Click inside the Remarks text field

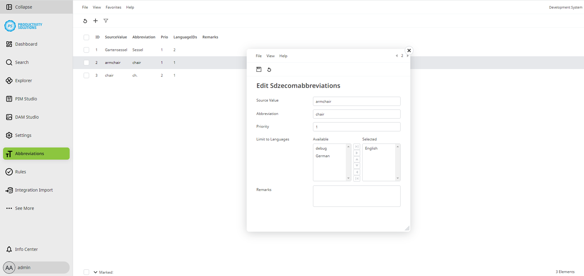point(357,196)
